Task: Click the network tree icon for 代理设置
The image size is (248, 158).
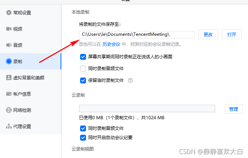Action: click(x=9, y=126)
